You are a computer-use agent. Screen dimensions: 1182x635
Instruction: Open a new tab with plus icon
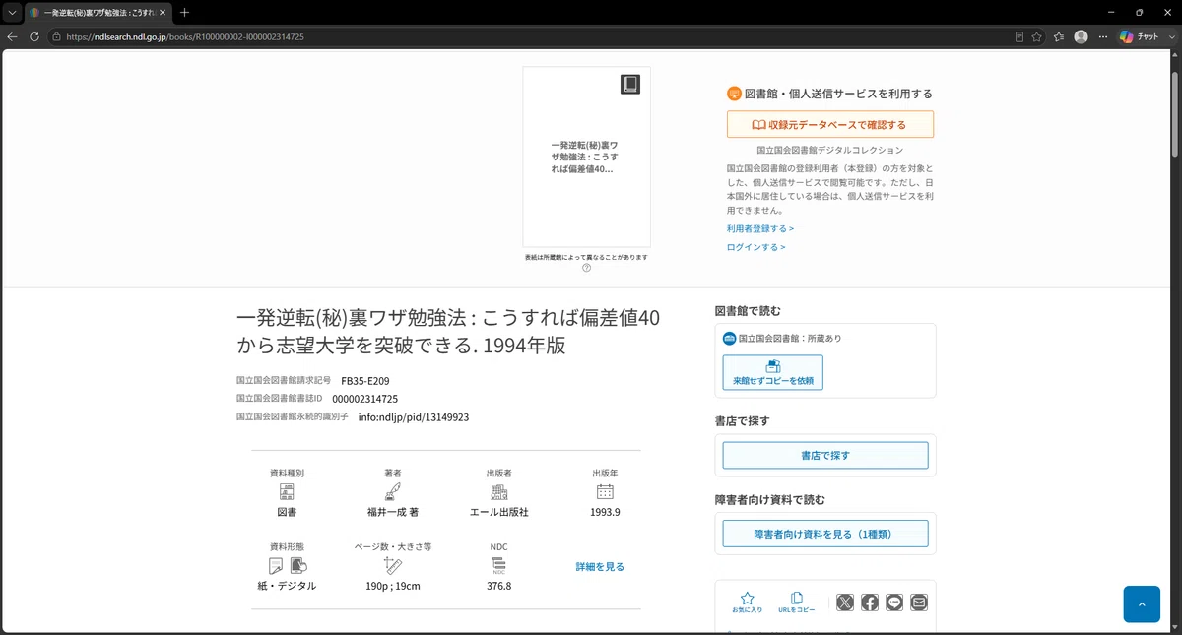184,12
